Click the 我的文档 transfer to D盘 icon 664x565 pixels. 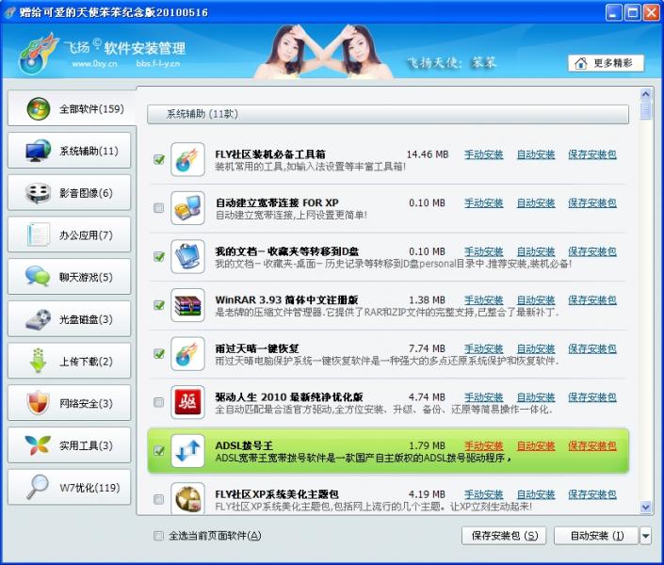coord(187,257)
